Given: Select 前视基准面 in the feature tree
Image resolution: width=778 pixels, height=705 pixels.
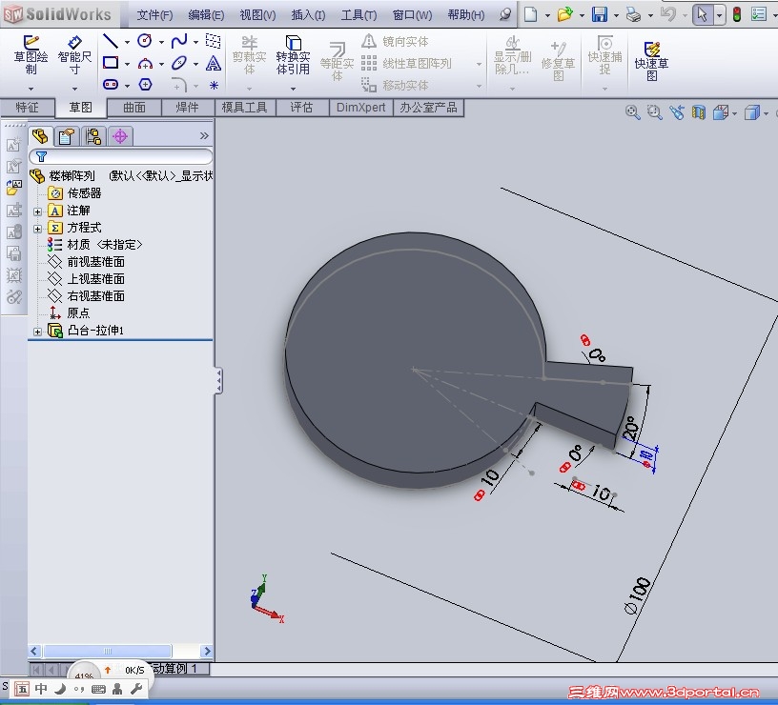Looking at the screenshot, I should click(x=95, y=262).
